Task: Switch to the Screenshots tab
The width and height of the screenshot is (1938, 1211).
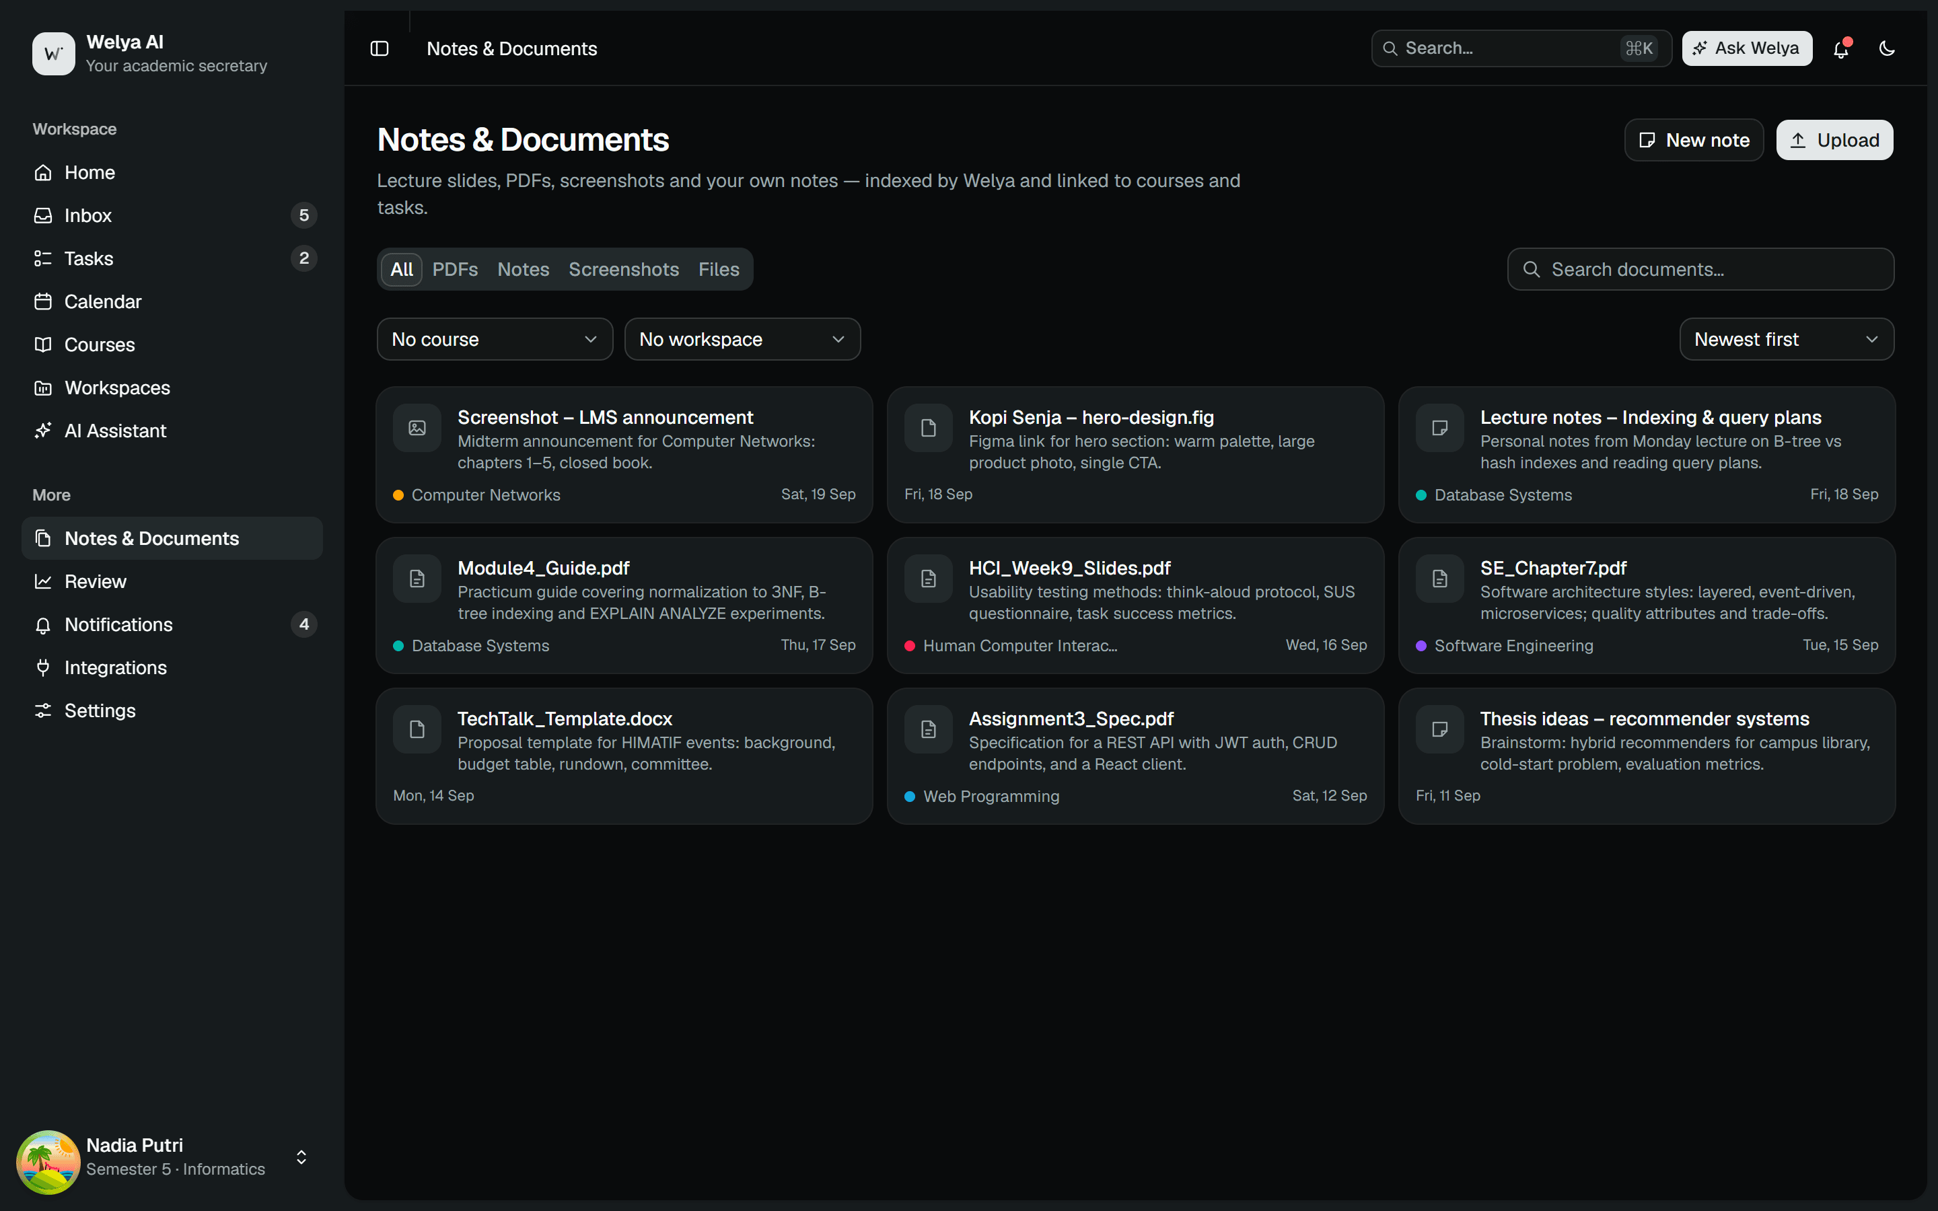Action: click(x=624, y=269)
